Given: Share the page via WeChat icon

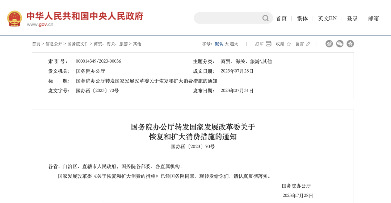Looking at the screenshot, I should [340, 44].
